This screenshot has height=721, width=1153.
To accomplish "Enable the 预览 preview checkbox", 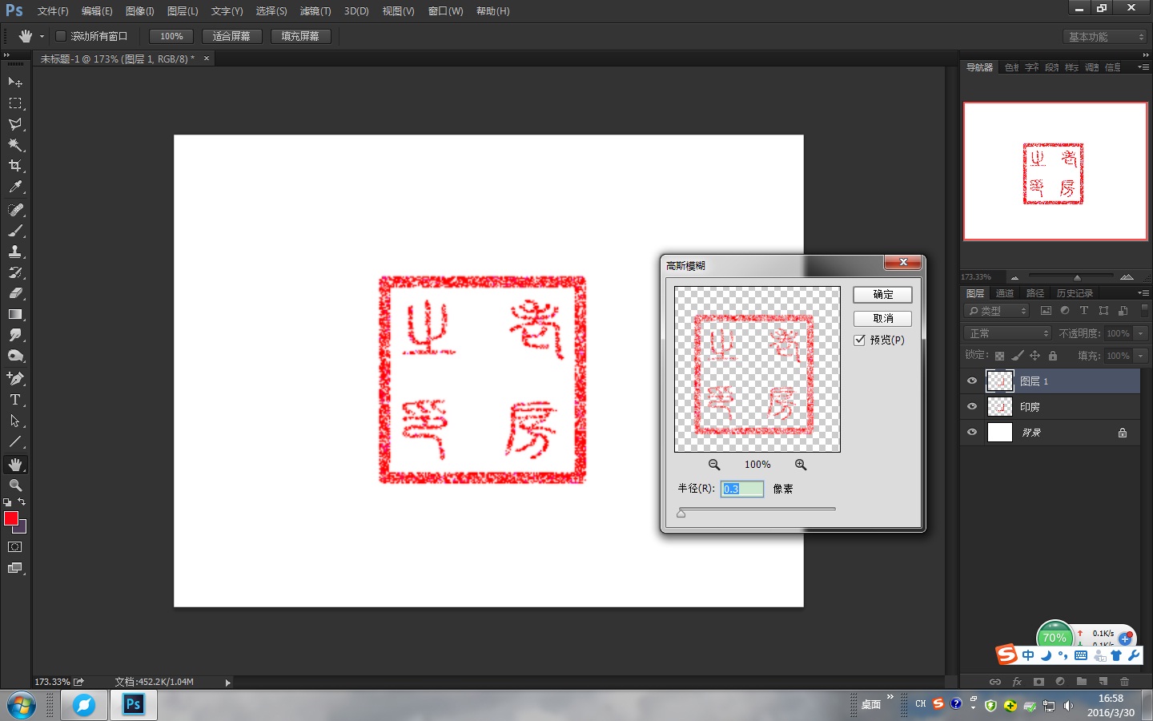I will (x=860, y=340).
